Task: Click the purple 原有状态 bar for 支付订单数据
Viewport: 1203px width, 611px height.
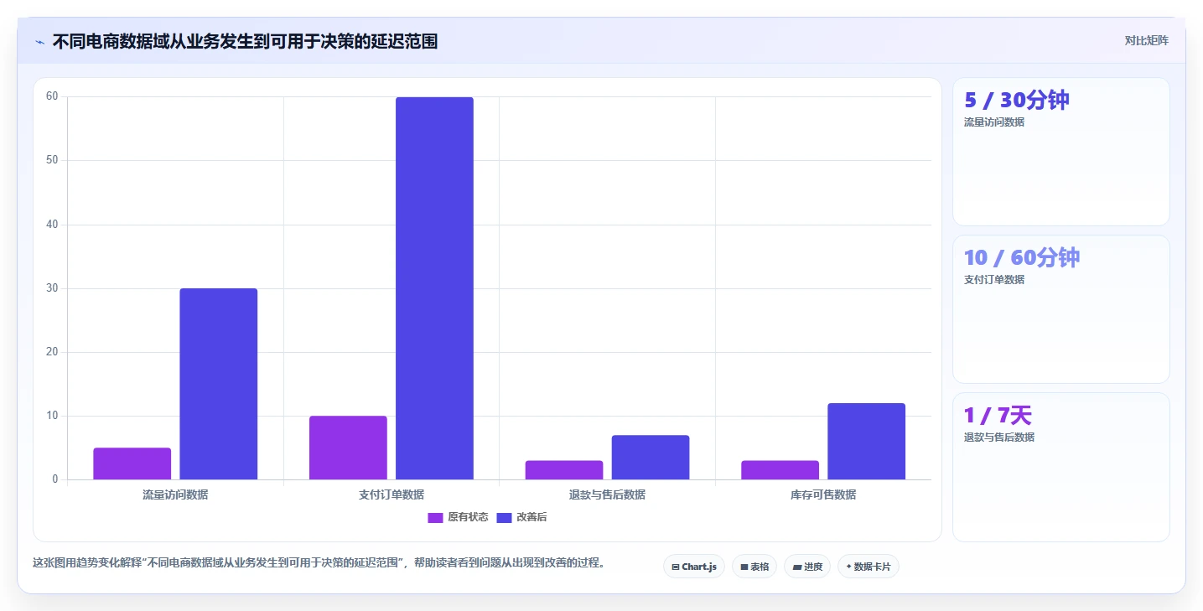Action: [348, 448]
